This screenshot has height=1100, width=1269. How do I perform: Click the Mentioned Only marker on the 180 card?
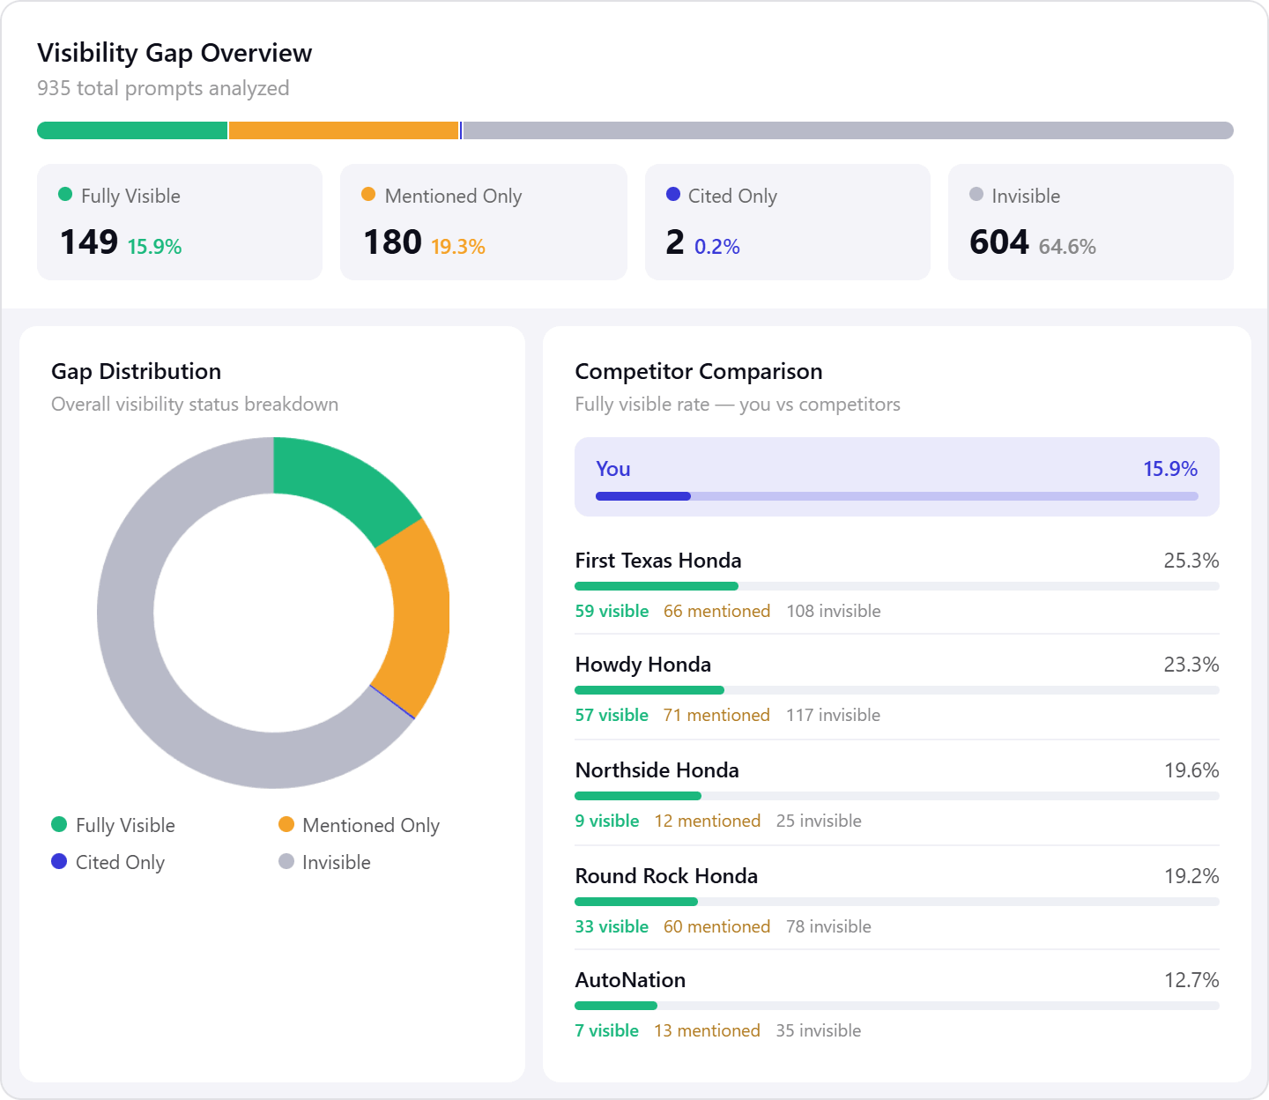369,195
